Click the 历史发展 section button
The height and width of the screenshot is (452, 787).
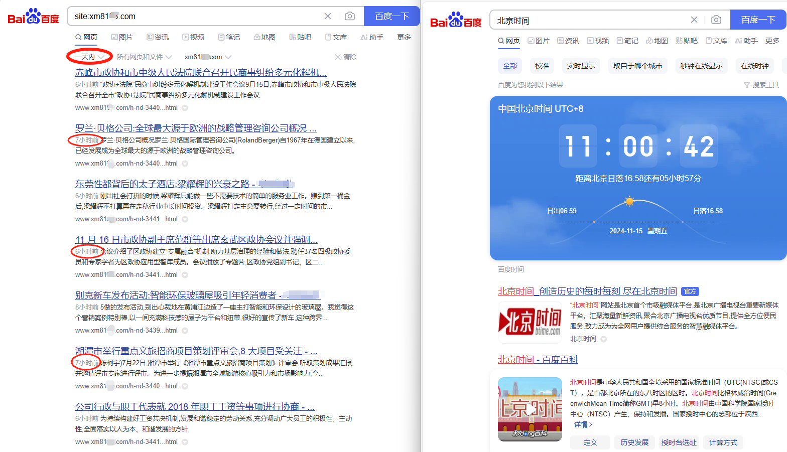tap(634, 442)
